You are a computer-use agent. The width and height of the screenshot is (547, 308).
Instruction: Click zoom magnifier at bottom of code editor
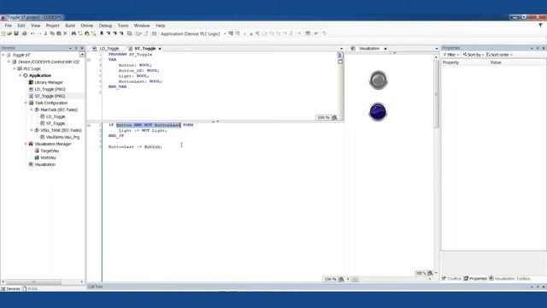tap(341, 279)
